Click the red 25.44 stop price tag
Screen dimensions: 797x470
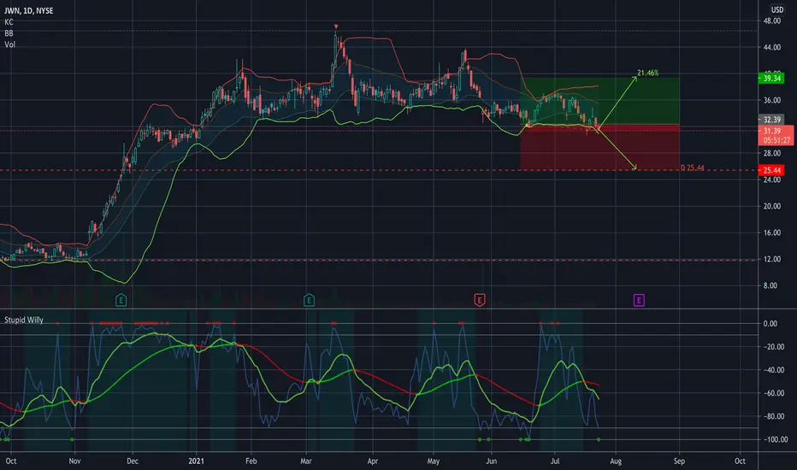[x=771, y=170]
